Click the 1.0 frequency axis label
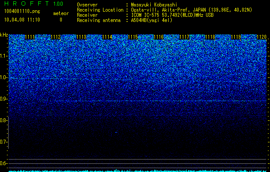 3,77
